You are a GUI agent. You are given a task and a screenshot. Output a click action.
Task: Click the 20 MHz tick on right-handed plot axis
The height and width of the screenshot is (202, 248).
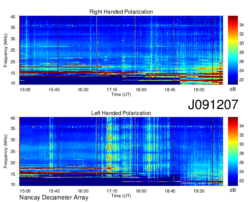[13, 62]
